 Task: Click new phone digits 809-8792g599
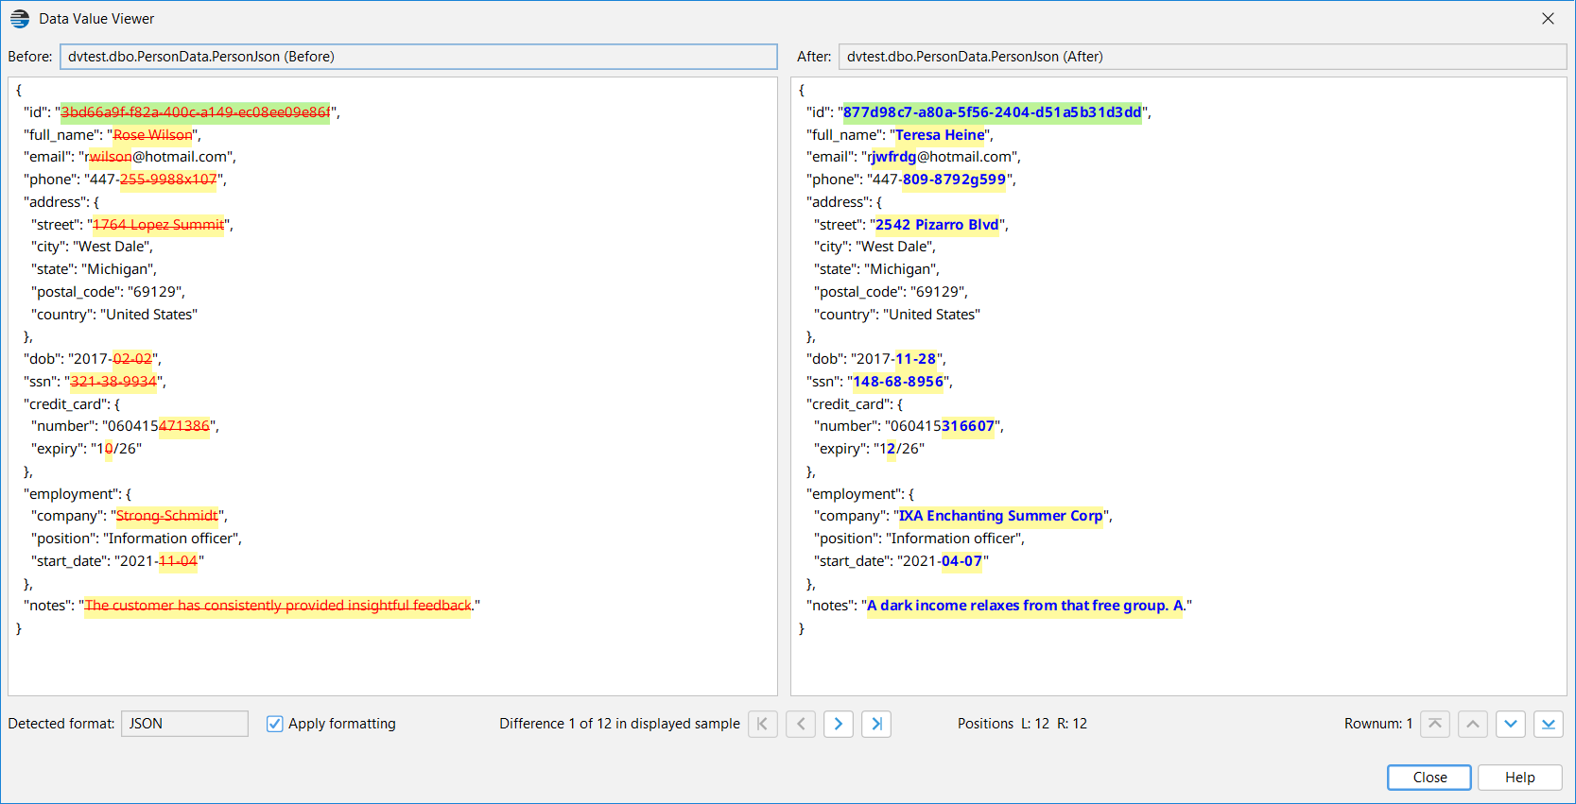tap(955, 180)
